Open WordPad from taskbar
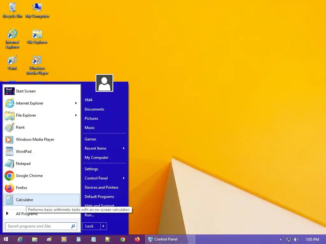The image size is (326, 244). click(x=79, y=239)
